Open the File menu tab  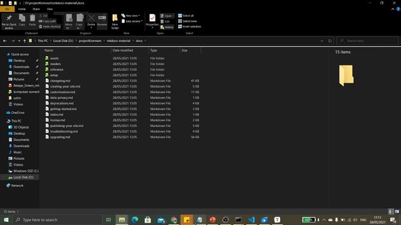click(7, 9)
